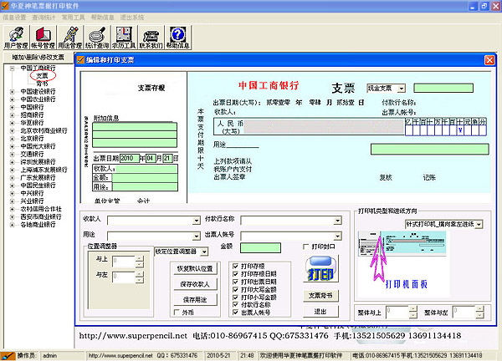Close the 编辑和打印支票 dialog with red X
The image size is (502, 361).
489,60
